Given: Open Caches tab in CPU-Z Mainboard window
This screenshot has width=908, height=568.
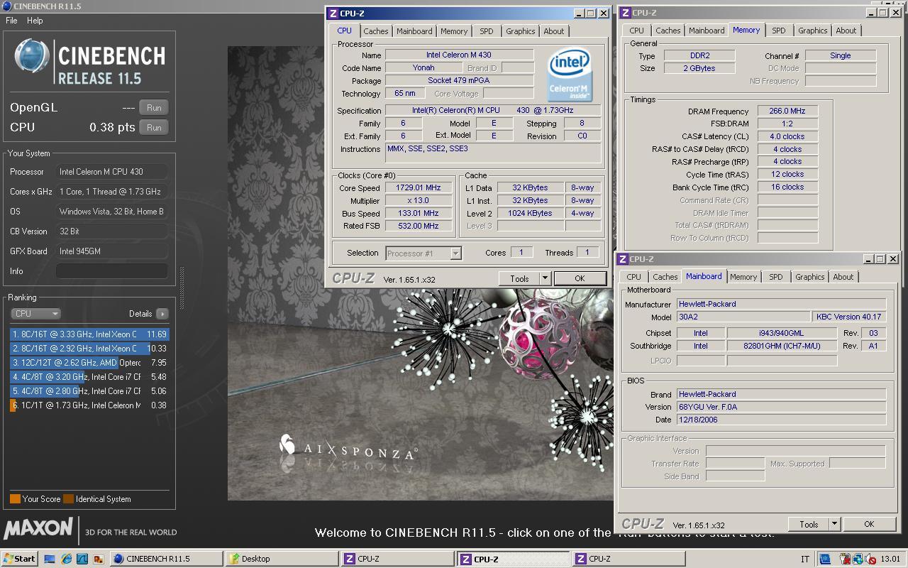Looking at the screenshot, I should (665, 277).
